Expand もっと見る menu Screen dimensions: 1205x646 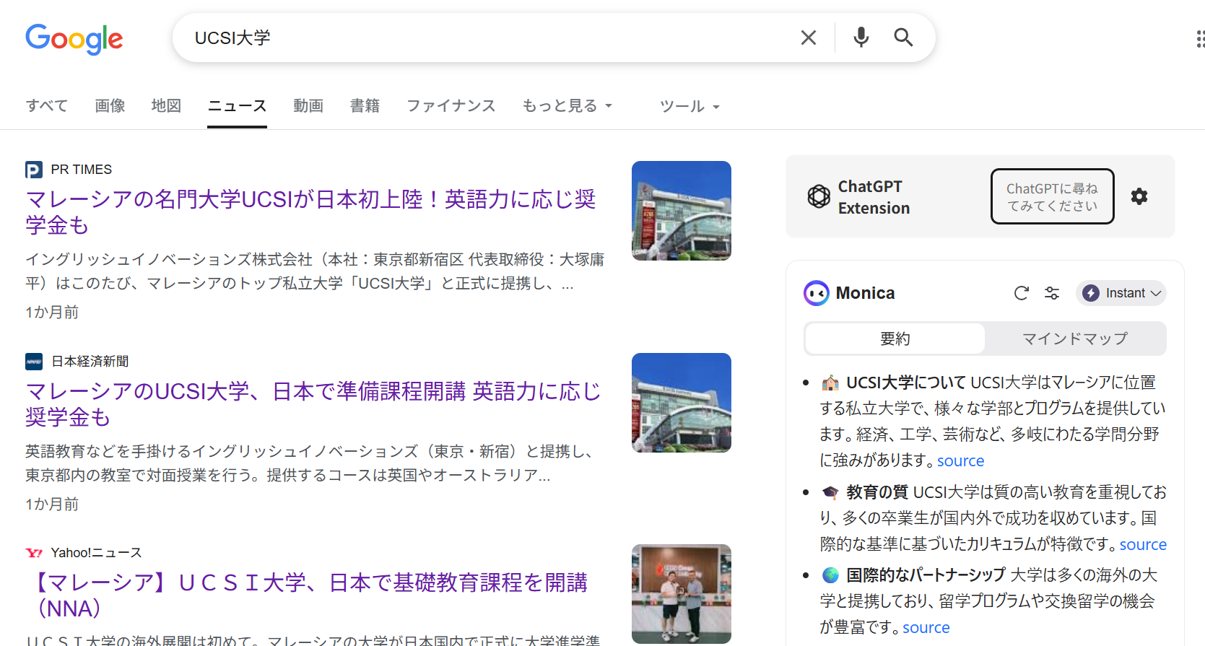click(567, 106)
